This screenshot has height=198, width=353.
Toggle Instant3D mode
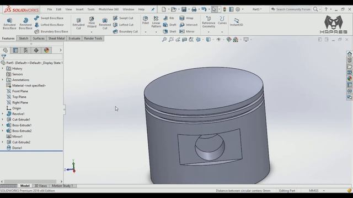[x=236, y=22]
